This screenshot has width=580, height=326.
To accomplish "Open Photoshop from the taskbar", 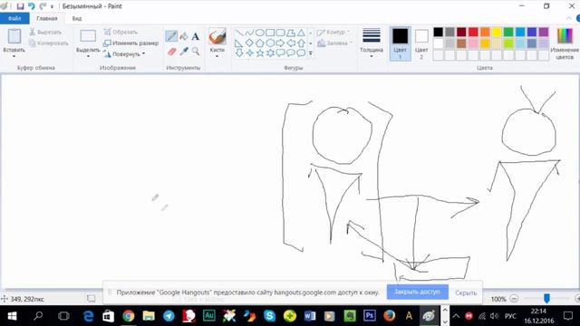I will point(370,316).
